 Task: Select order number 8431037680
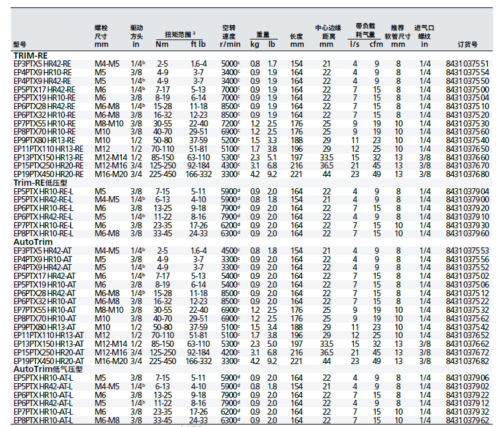[x=467, y=174]
